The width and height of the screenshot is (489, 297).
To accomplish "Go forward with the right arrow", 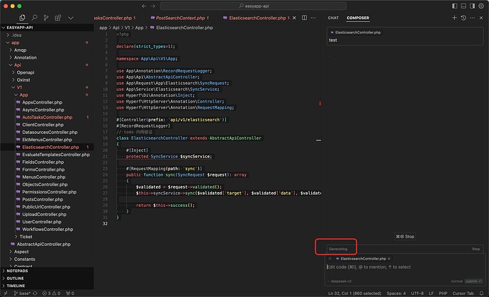I will [x=153, y=6].
